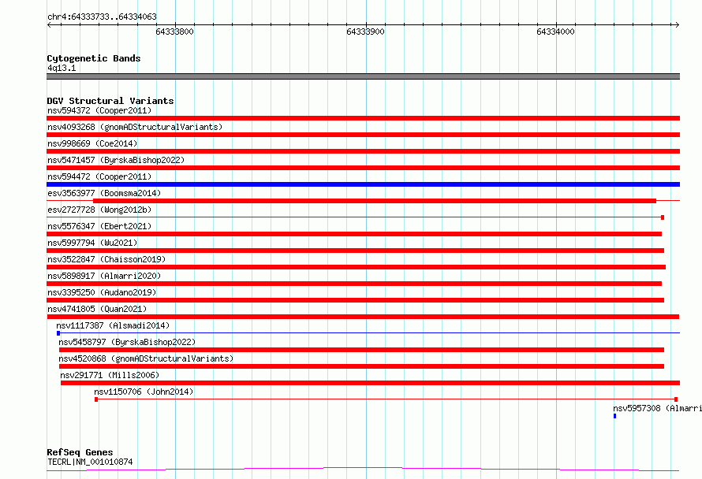Select the nsv291771 red variant bar

click(370, 383)
